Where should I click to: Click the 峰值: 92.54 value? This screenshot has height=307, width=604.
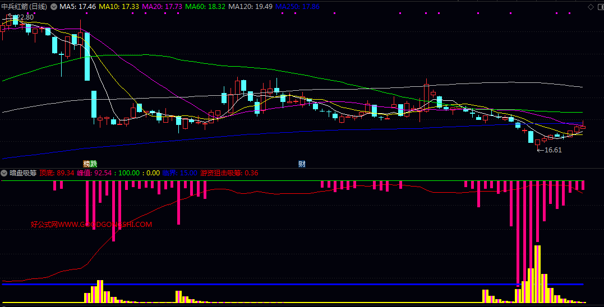(x=94, y=173)
